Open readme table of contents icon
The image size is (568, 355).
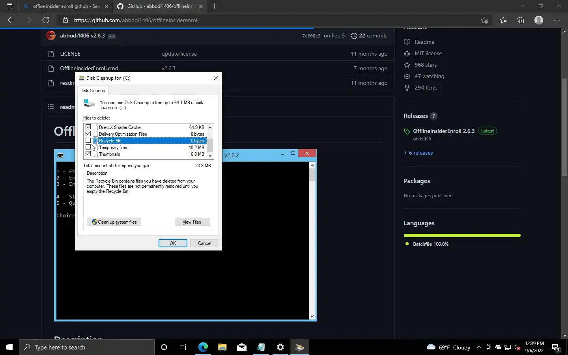click(51, 107)
